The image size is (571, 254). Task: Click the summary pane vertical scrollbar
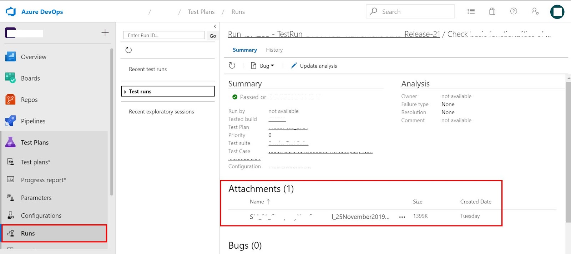tap(568, 152)
